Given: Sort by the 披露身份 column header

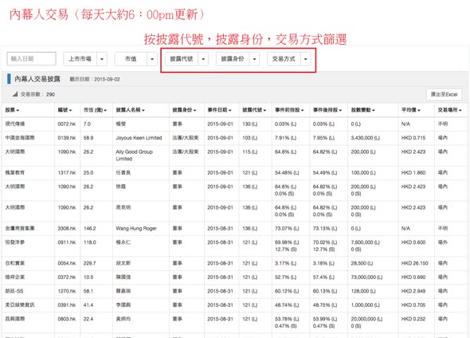Looking at the screenshot, I should [184, 110].
